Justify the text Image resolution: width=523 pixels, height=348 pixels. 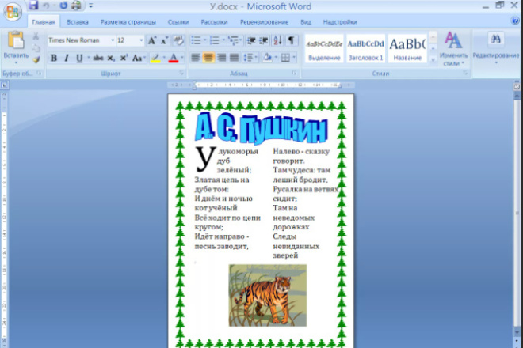(x=234, y=58)
